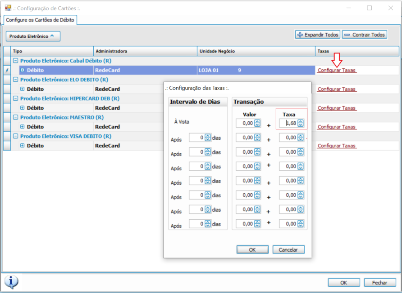Viewport: 402px width, 293px height.
Task: Sort by the Produto Eletrônico grouping button
Action: (33, 36)
